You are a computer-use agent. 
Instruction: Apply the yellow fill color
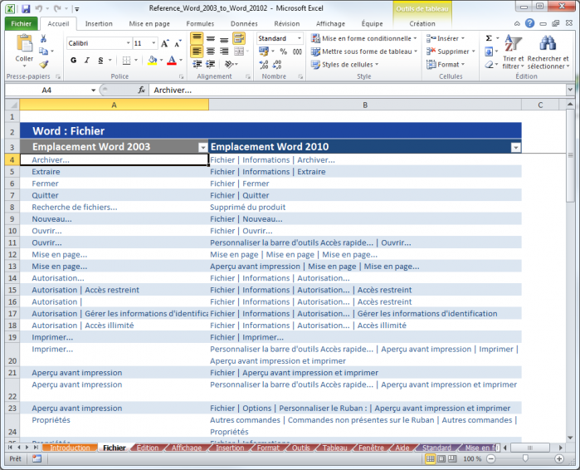pyautogui.click(x=153, y=60)
